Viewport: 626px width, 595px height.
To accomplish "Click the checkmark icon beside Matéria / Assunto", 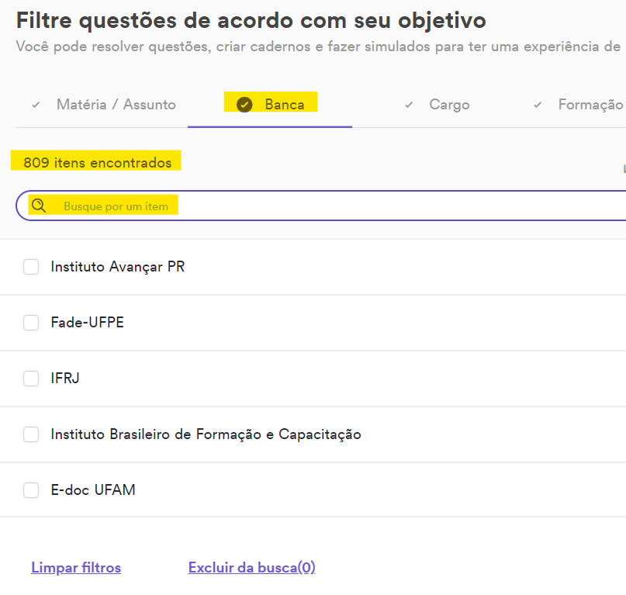I will pos(36,105).
